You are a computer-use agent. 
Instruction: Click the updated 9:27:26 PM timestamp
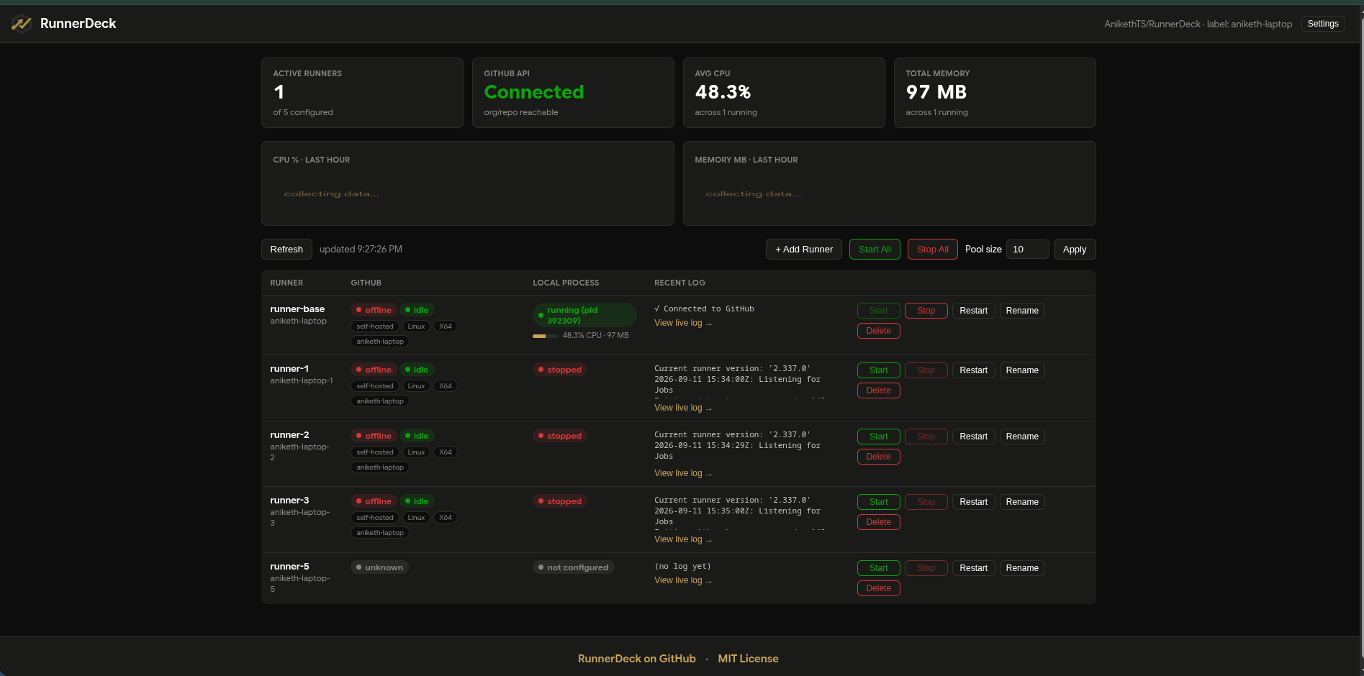[361, 249]
